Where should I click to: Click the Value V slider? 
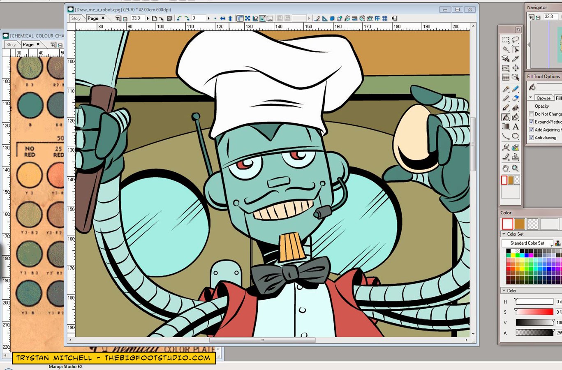click(534, 322)
